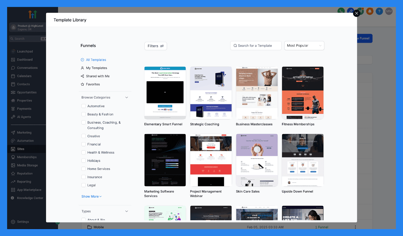The image size is (403, 236).
Task: Collapse the Types section chevron
Action: click(x=127, y=211)
